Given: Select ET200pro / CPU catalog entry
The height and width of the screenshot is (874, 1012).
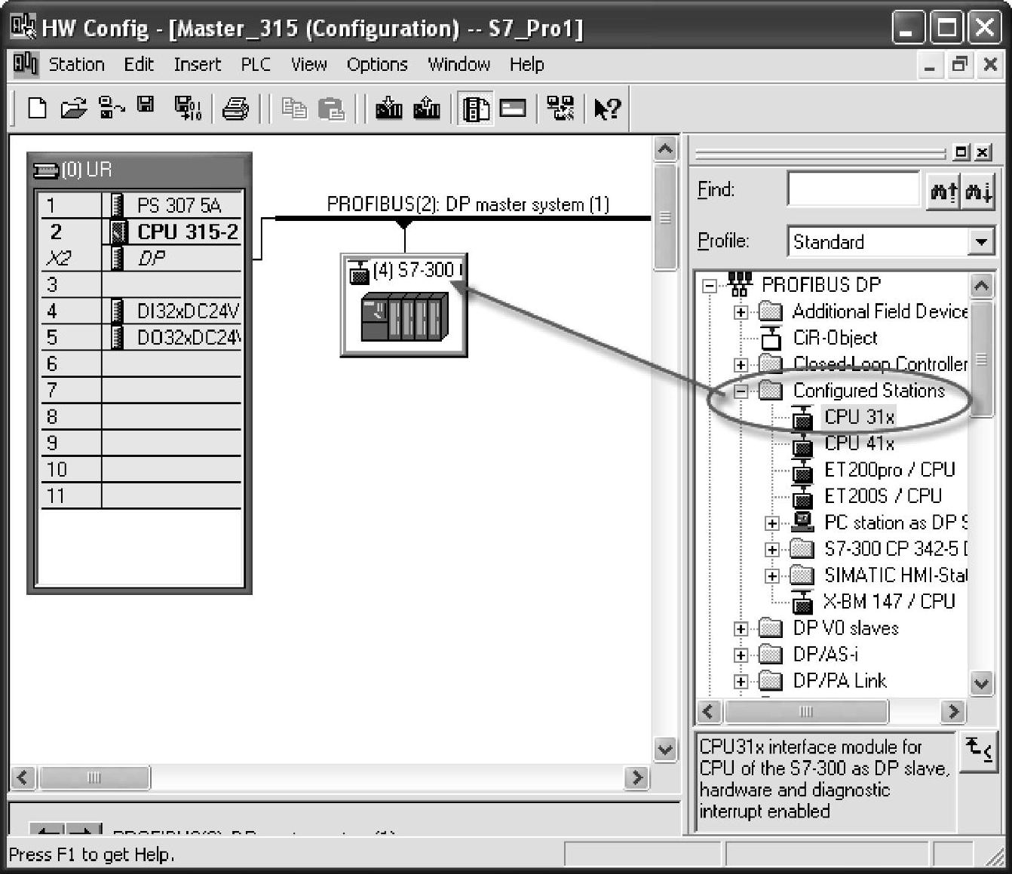Looking at the screenshot, I should (x=890, y=470).
